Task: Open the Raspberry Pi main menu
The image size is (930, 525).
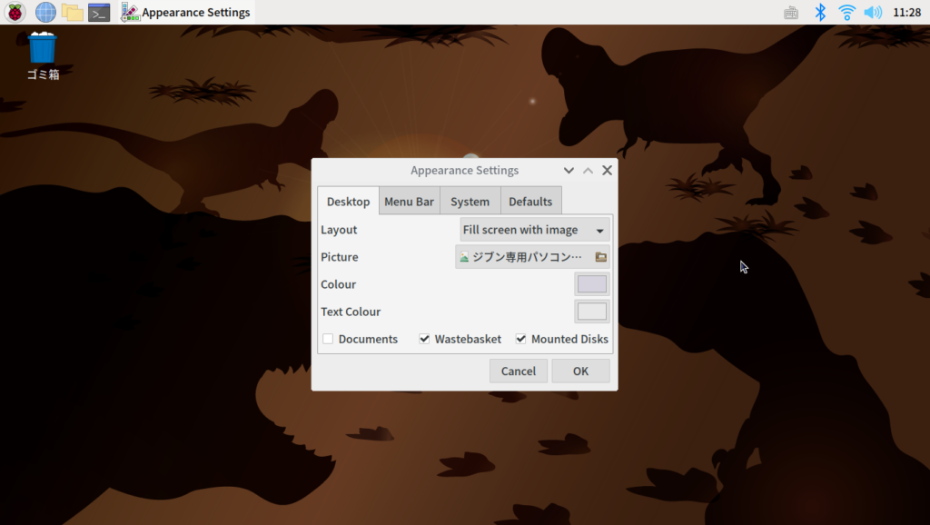Action: 16,13
